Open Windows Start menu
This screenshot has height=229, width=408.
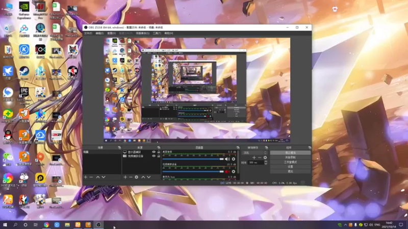pos(5,225)
